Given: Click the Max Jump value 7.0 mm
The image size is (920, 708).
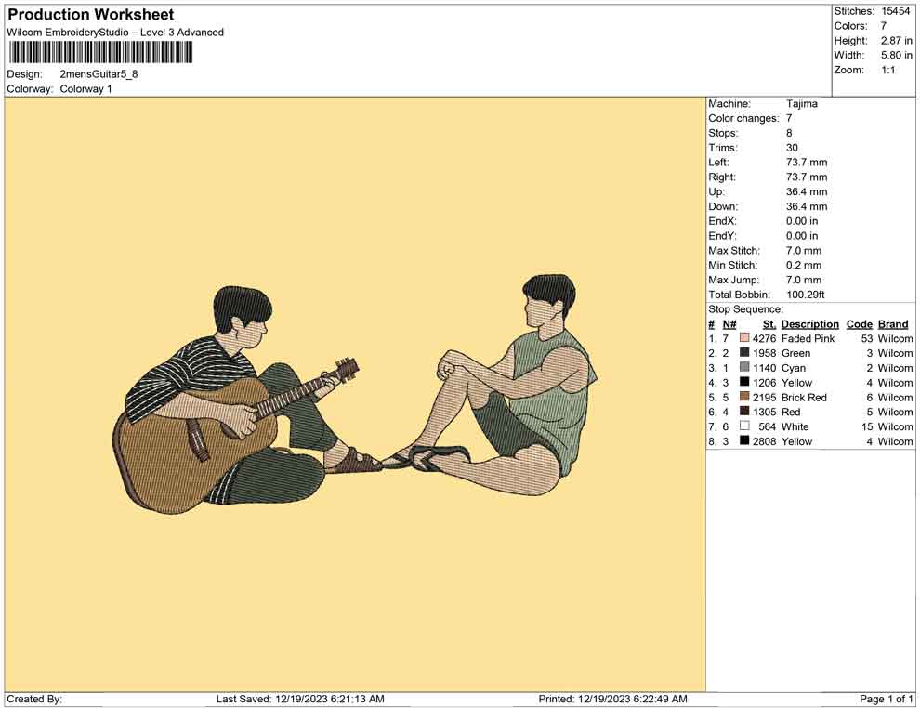Looking at the screenshot, I should (804, 280).
